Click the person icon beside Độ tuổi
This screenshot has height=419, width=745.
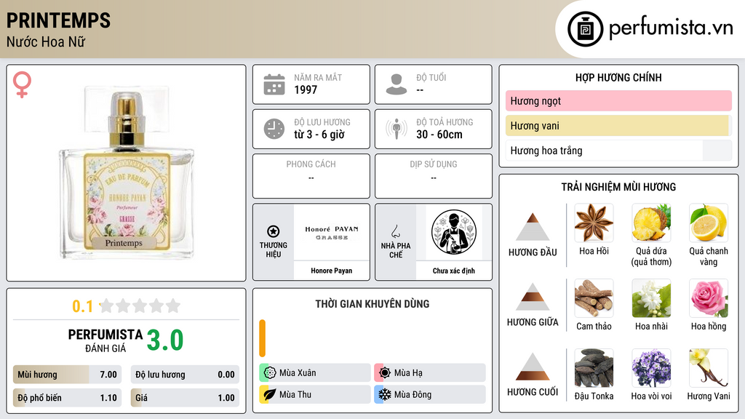(x=397, y=84)
